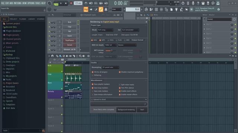The width and height of the screenshot is (238, 133).
Task: Select the PLUGINS tab in browser
Action: (x=23, y=19)
